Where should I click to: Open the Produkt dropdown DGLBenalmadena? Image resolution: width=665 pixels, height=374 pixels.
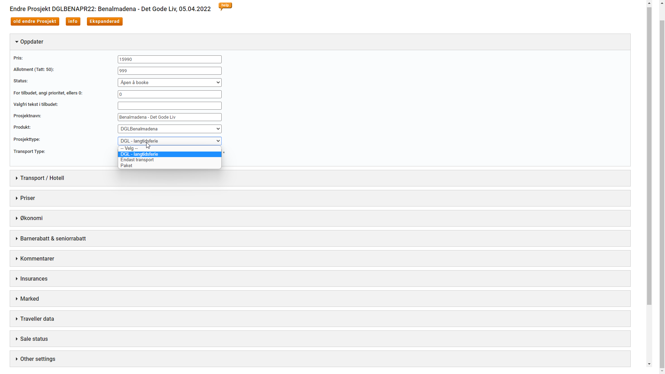[x=169, y=129]
